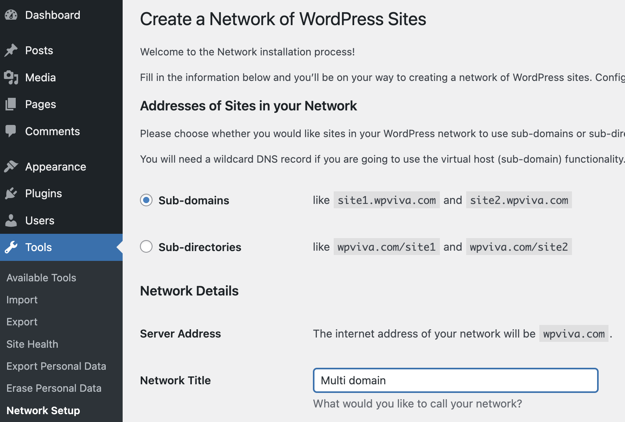
Task: Click 'What would you like to call your network?' hint
Action: pyautogui.click(x=417, y=404)
